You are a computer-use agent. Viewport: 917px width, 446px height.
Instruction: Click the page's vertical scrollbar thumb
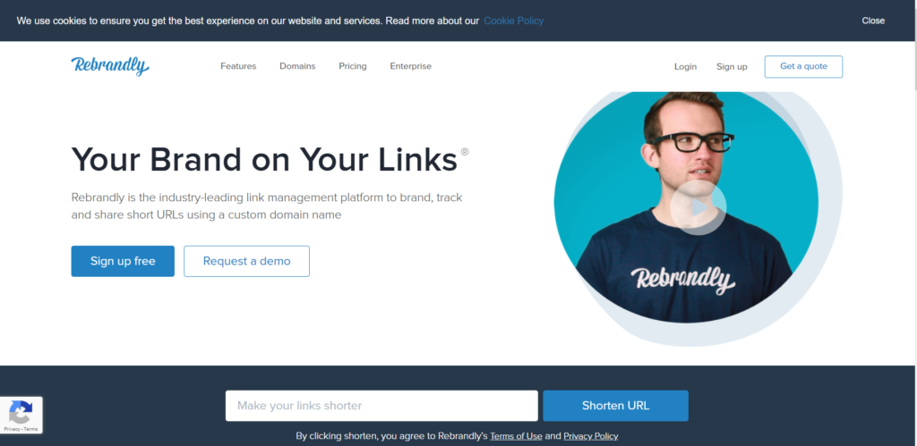914,45
